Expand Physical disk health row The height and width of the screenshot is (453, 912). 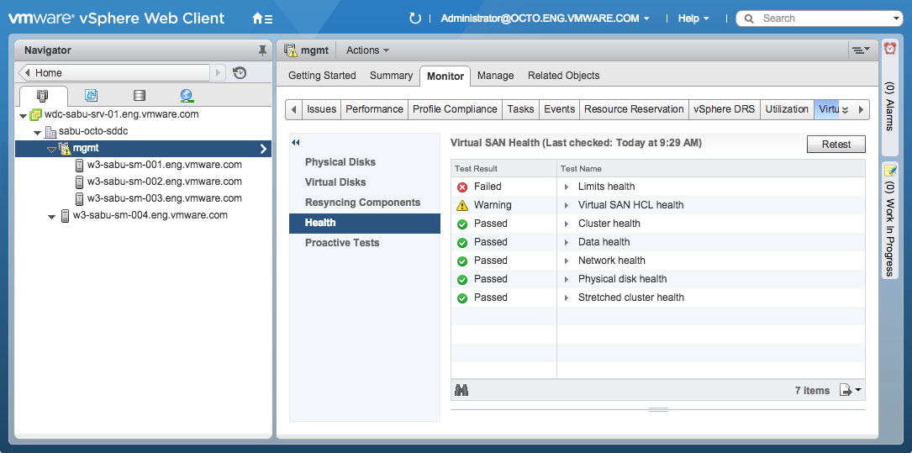[566, 280]
